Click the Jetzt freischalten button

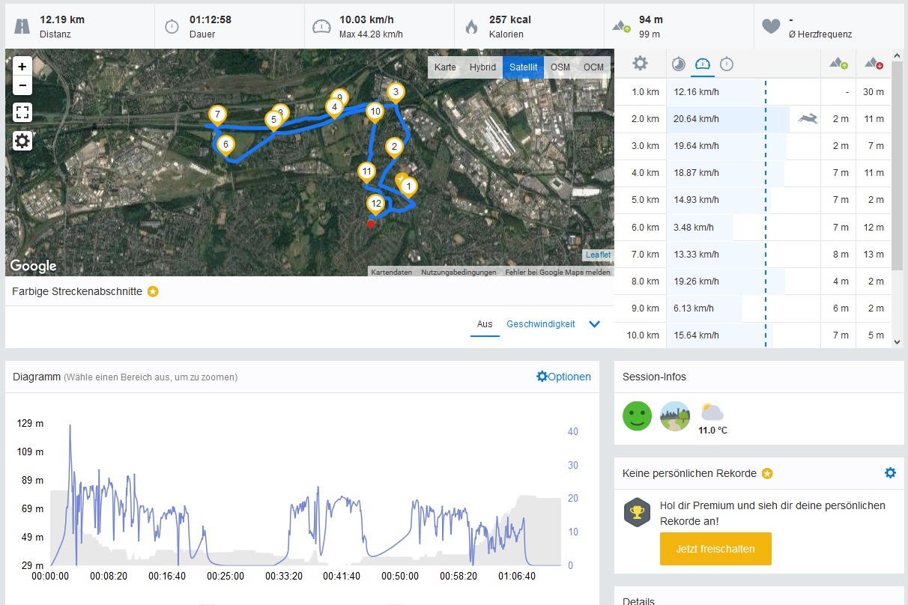pos(715,549)
